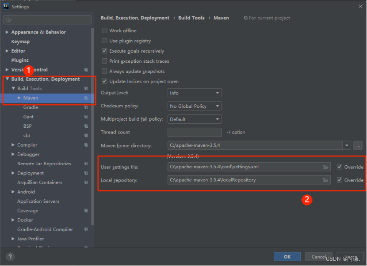This screenshot has height=266, width=367.
Task: Expand Appearance & Behavior tree node
Action: [7, 32]
